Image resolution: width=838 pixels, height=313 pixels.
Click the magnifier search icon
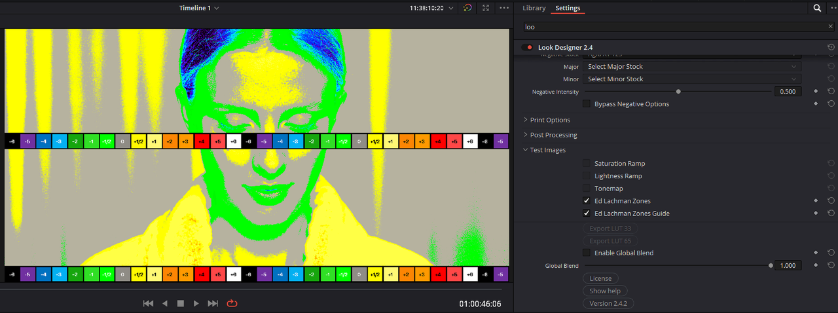817,8
